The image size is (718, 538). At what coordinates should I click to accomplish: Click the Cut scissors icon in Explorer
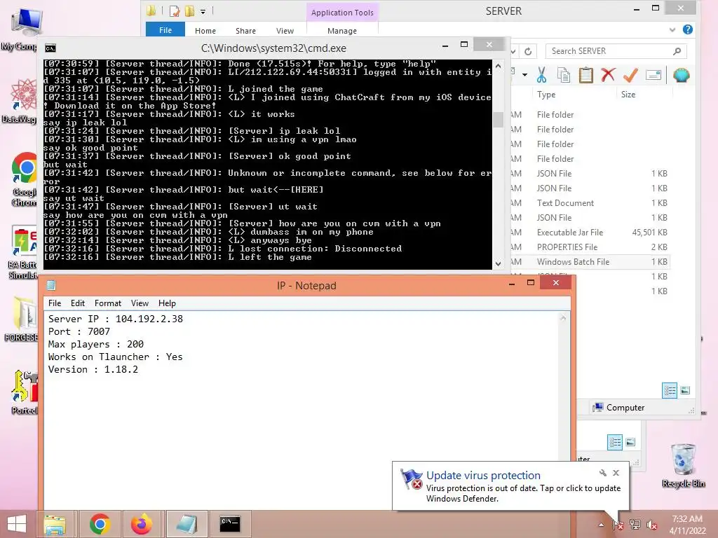click(x=542, y=75)
